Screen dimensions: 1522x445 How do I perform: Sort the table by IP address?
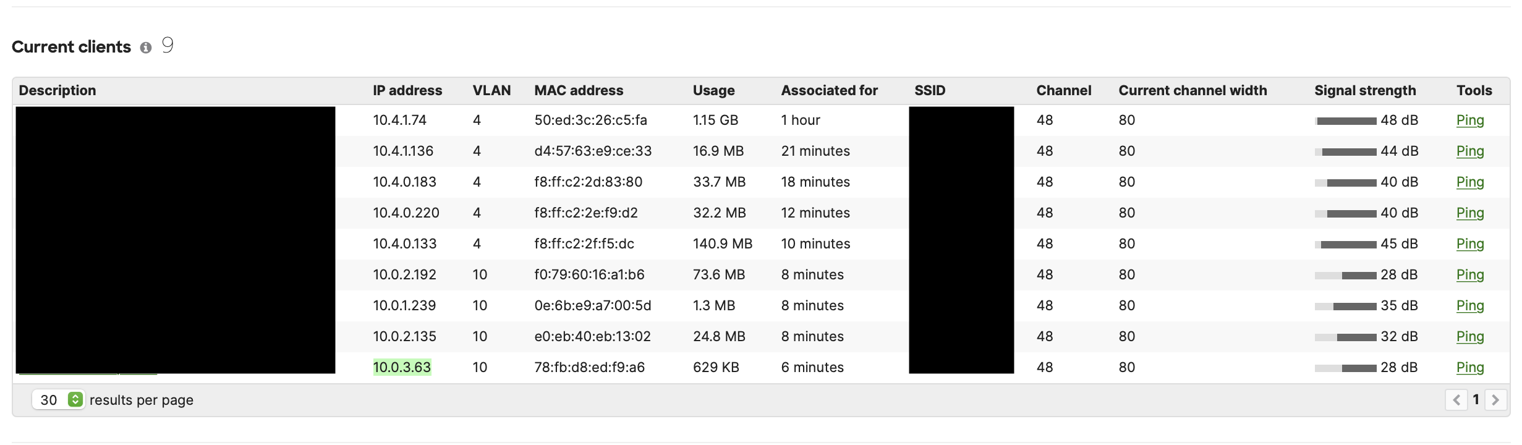pyautogui.click(x=407, y=90)
